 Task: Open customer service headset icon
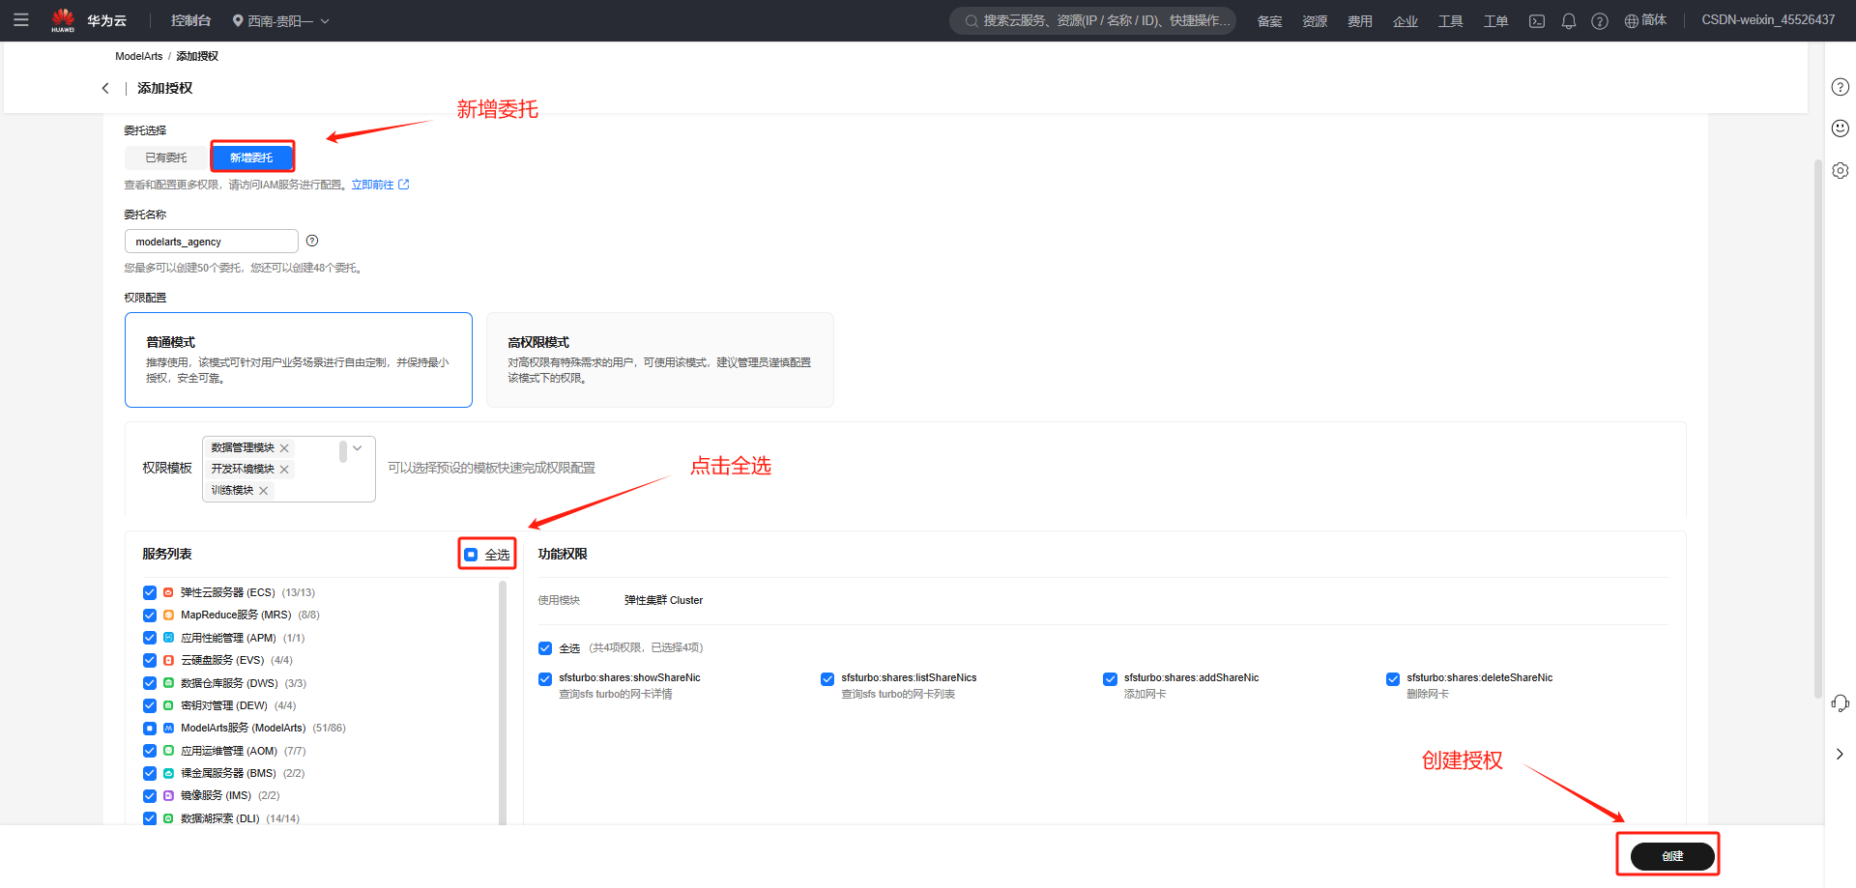click(1841, 703)
